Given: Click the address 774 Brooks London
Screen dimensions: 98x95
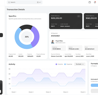Looking at the screenshot, I should pos(74,49).
